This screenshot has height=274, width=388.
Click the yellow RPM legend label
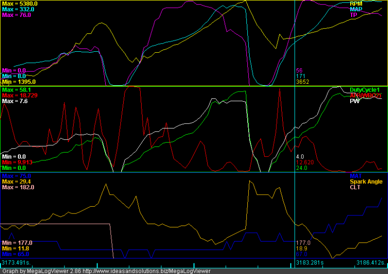[356, 4]
